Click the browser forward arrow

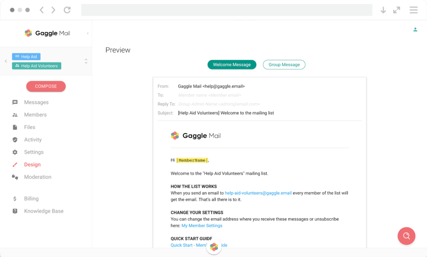[x=53, y=10]
